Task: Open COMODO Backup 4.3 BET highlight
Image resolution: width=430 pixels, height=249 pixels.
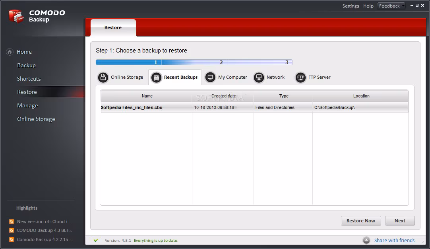Action: click(45, 230)
